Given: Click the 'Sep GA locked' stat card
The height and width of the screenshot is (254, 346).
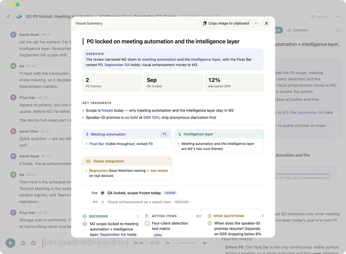Looking at the screenshot, I should (x=173, y=82).
